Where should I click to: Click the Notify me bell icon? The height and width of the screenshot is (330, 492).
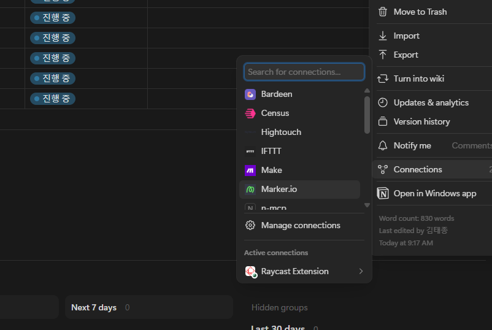[382, 145]
